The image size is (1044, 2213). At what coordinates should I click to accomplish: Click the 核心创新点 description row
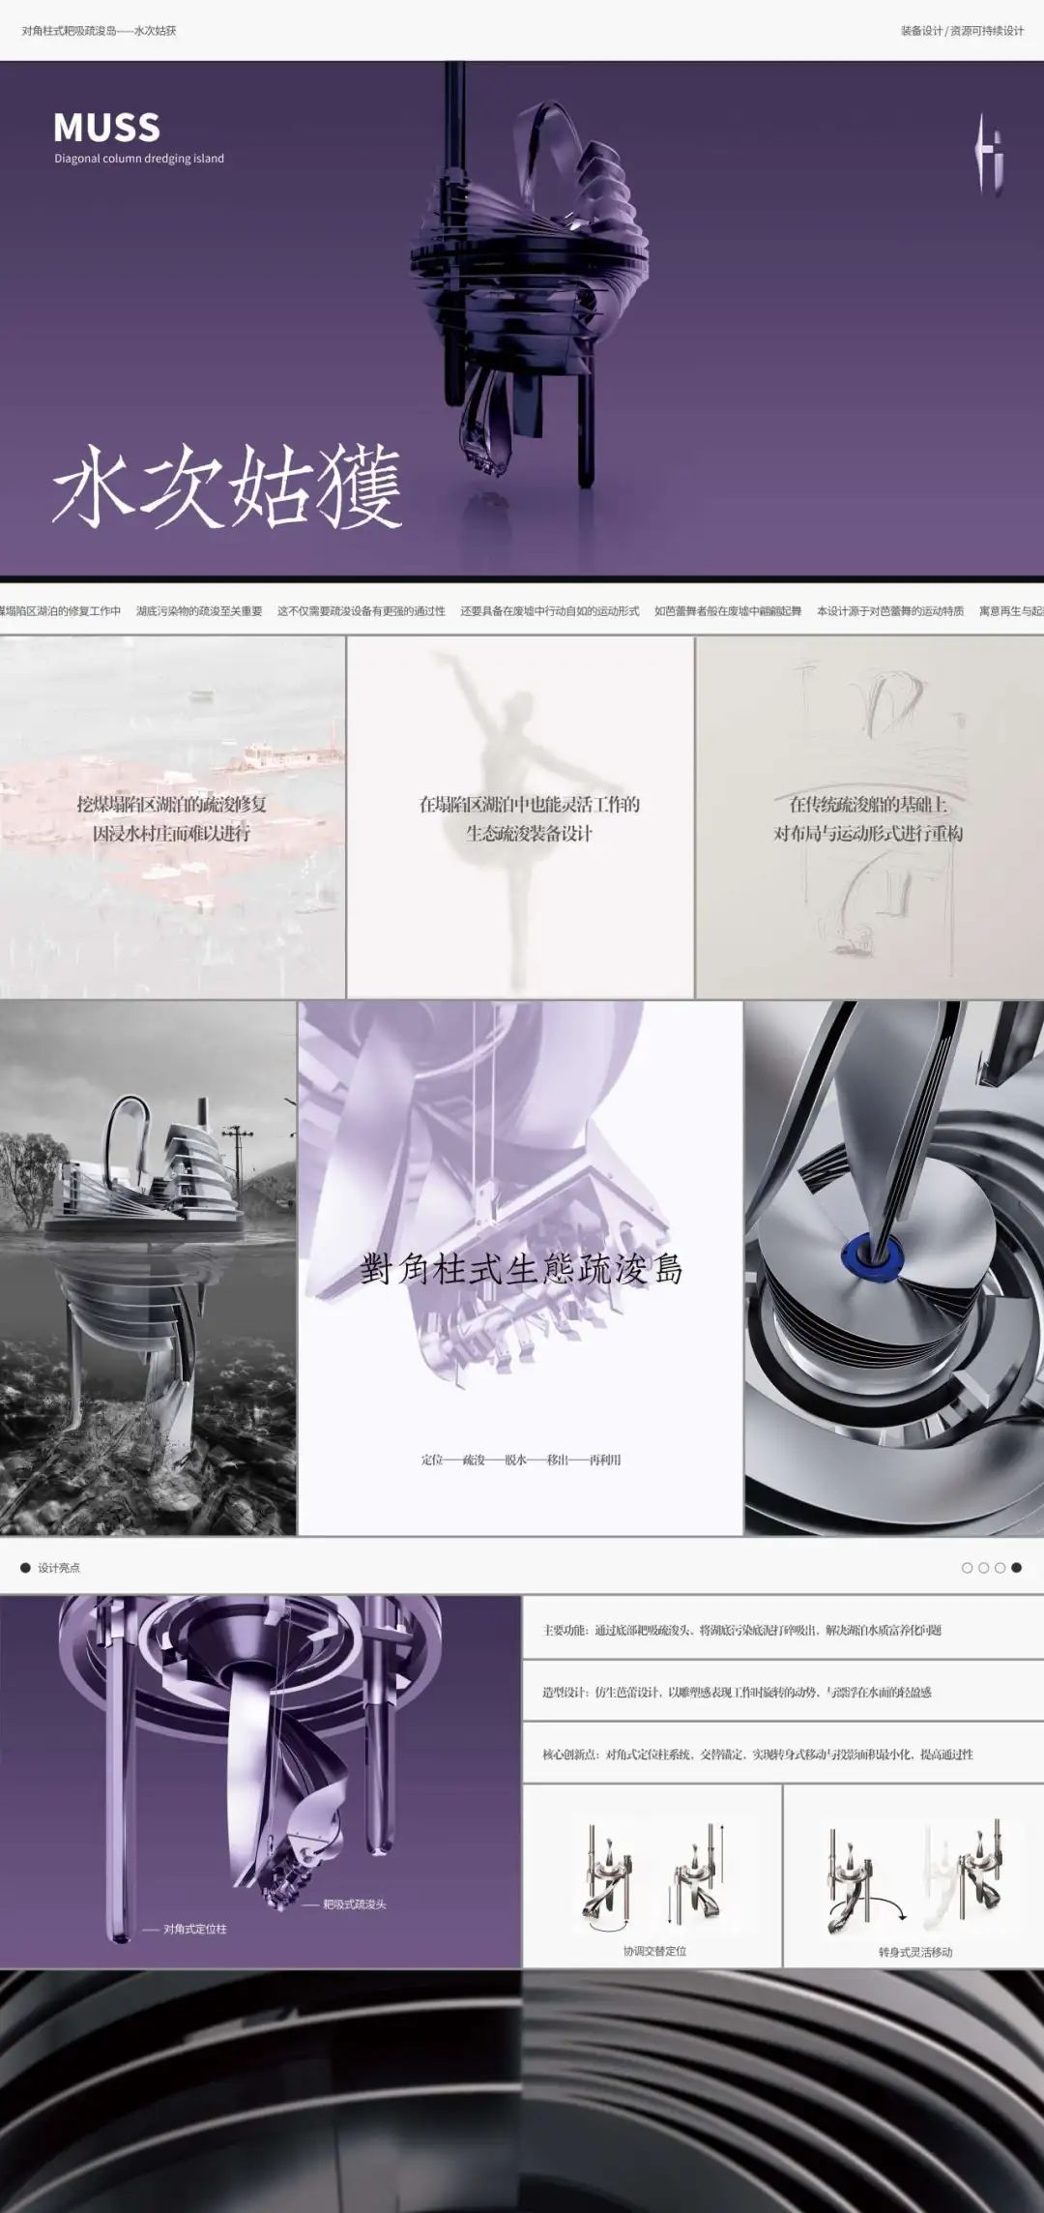pyautogui.click(x=783, y=1754)
